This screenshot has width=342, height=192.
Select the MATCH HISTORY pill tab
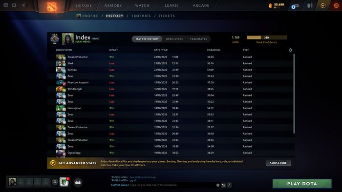pos(147,39)
